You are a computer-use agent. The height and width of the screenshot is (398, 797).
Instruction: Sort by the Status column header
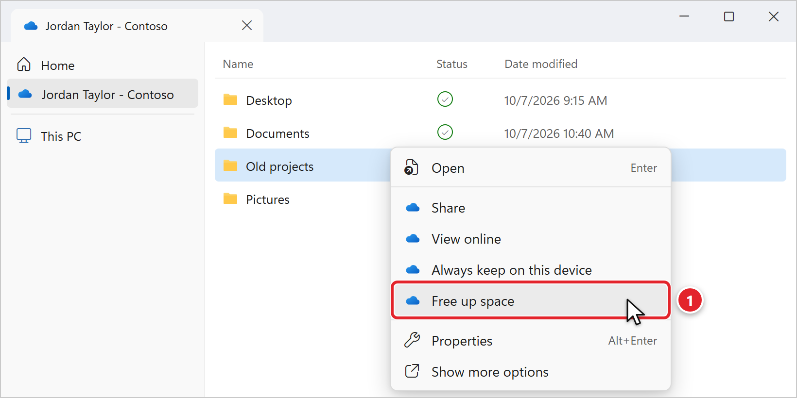click(452, 64)
